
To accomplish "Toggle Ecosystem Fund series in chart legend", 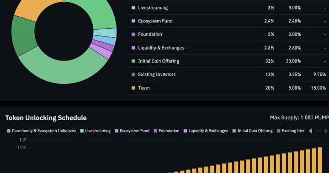I will 132,131.
